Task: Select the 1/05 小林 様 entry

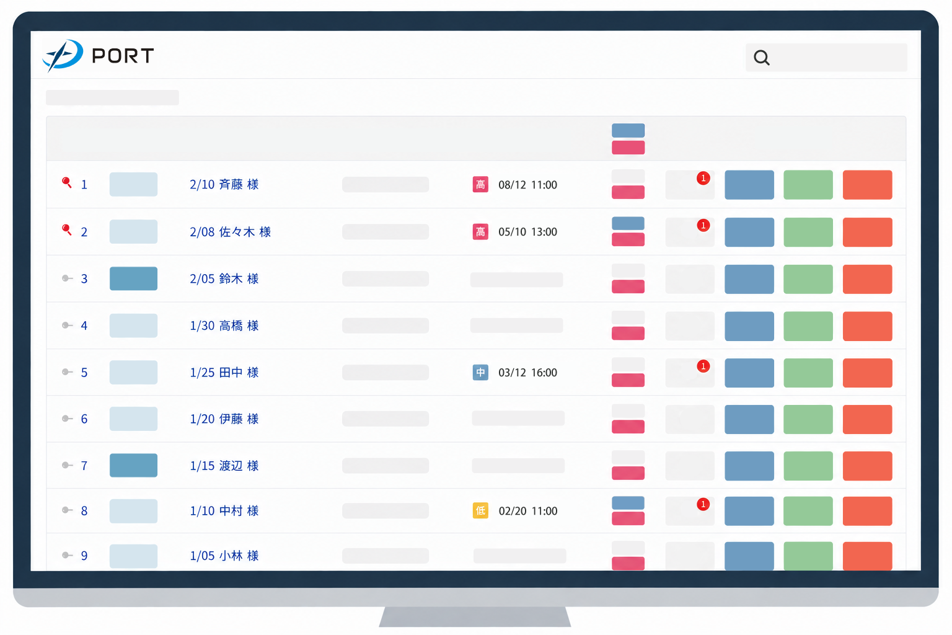Action: [x=224, y=556]
